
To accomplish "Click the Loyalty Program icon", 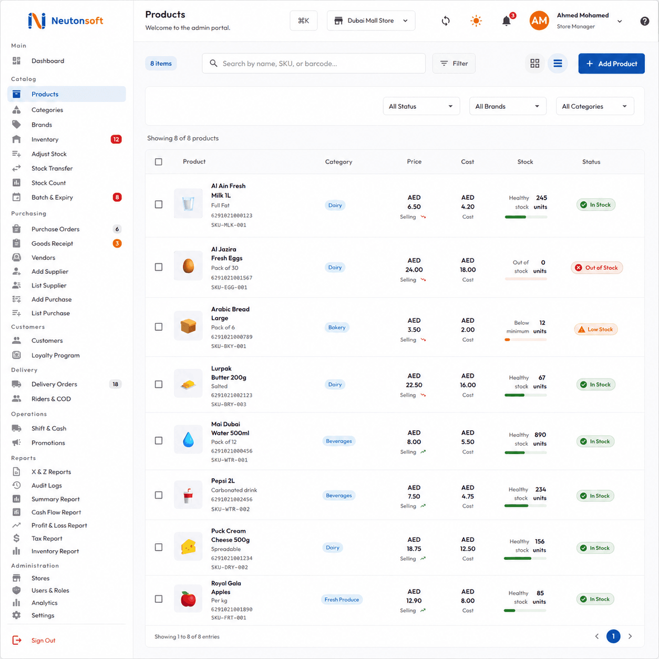I will point(17,355).
